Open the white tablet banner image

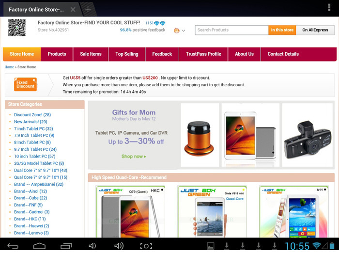[x=250, y=135]
